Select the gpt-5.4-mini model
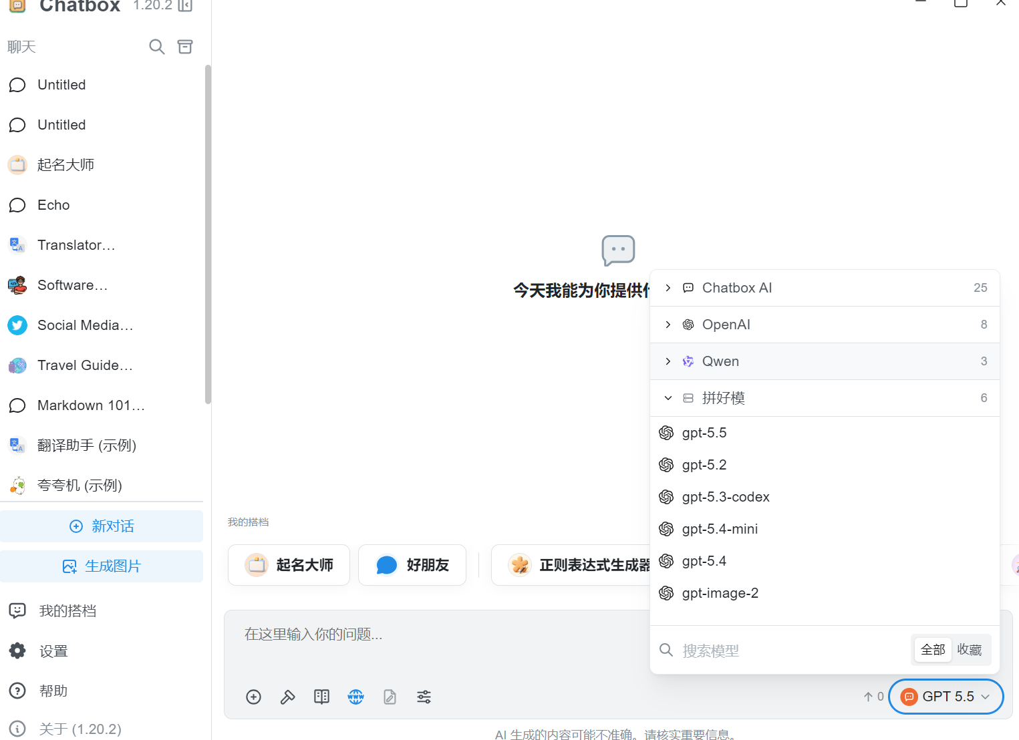The height and width of the screenshot is (740, 1019). point(825,529)
